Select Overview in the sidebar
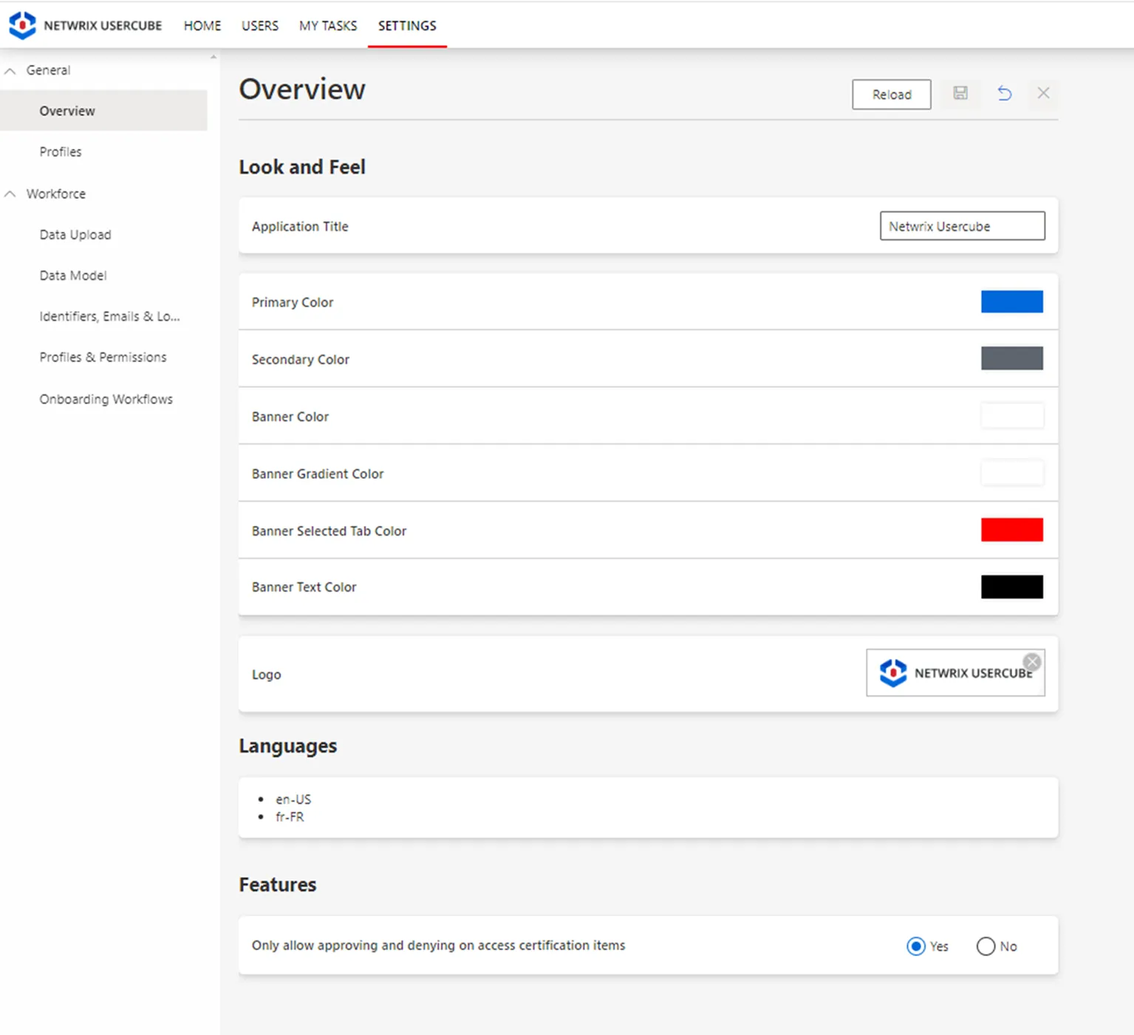 click(103, 111)
